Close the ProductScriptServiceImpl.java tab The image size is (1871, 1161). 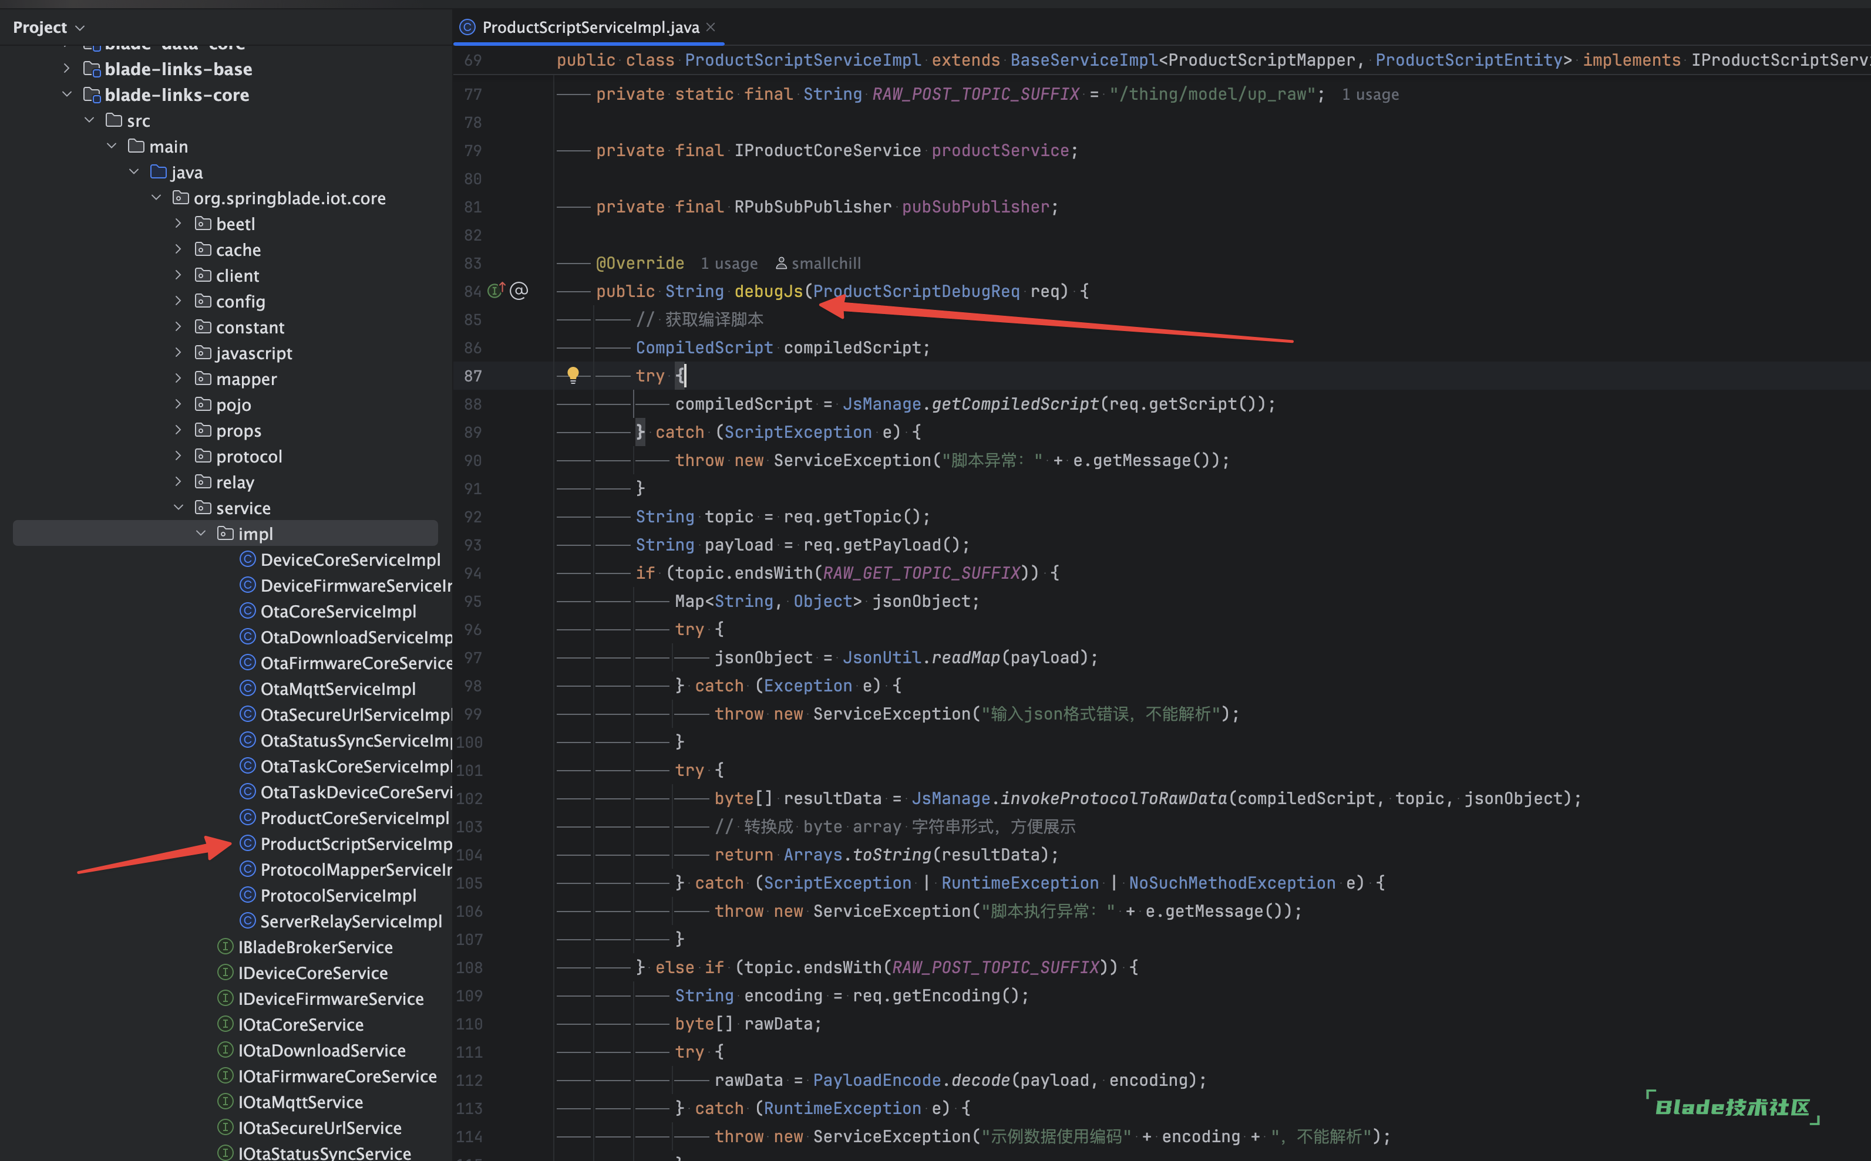click(x=711, y=28)
